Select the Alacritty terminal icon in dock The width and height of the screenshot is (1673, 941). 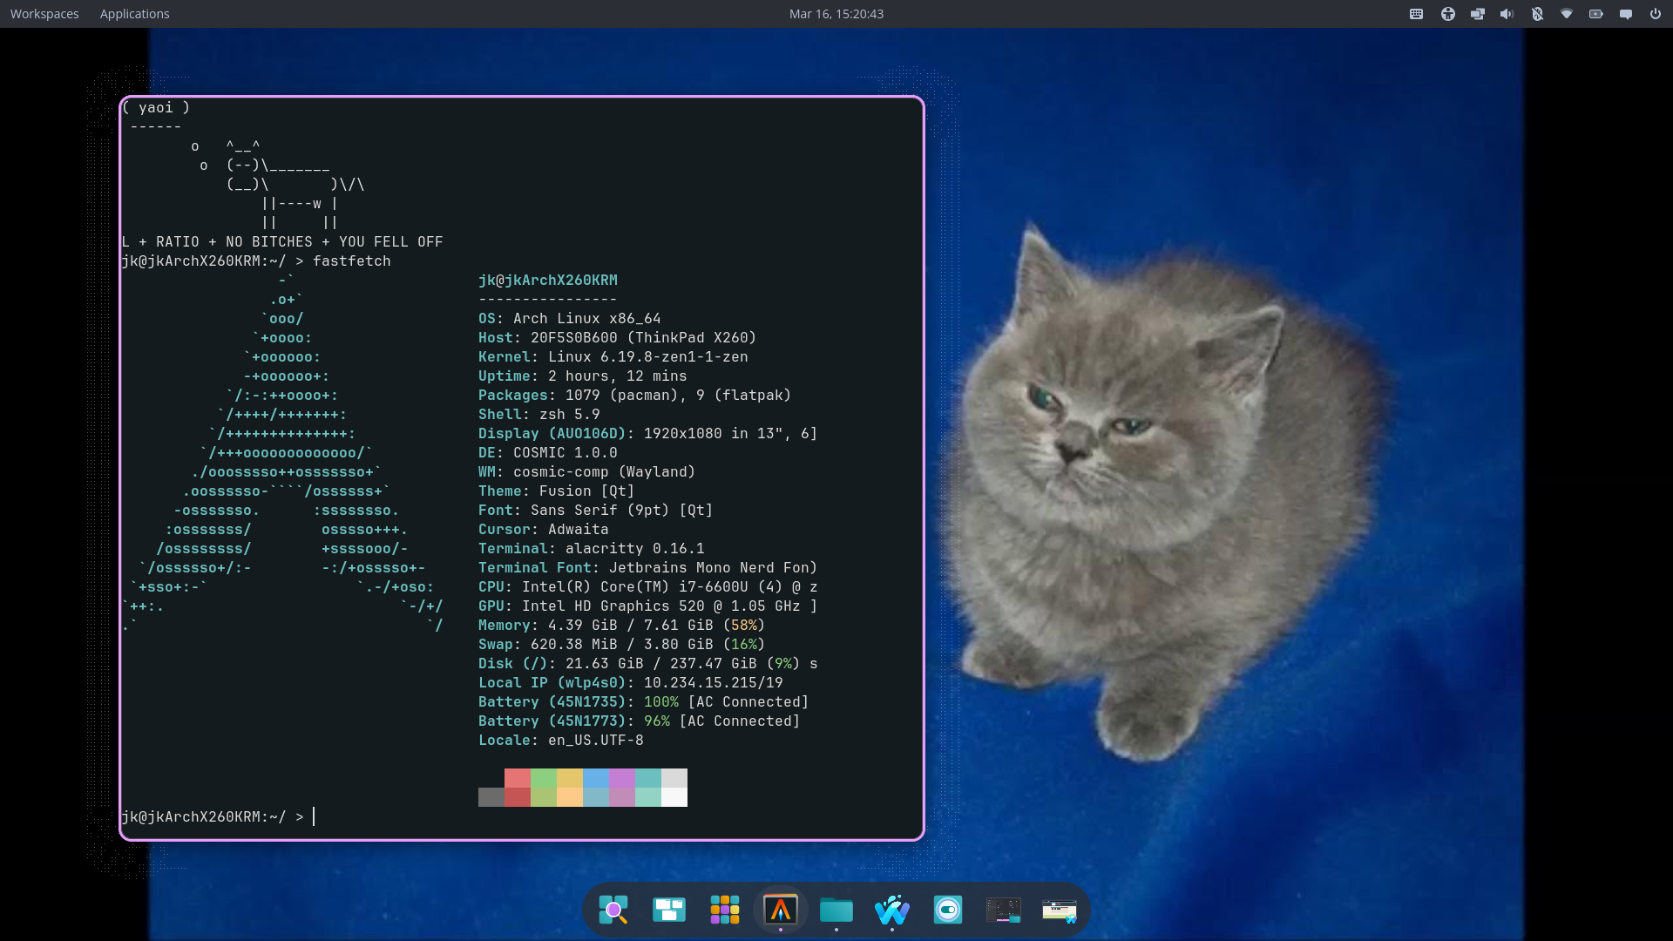tap(781, 910)
